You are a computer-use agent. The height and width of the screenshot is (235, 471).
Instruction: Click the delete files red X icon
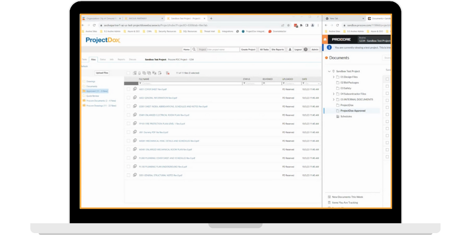(167, 73)
